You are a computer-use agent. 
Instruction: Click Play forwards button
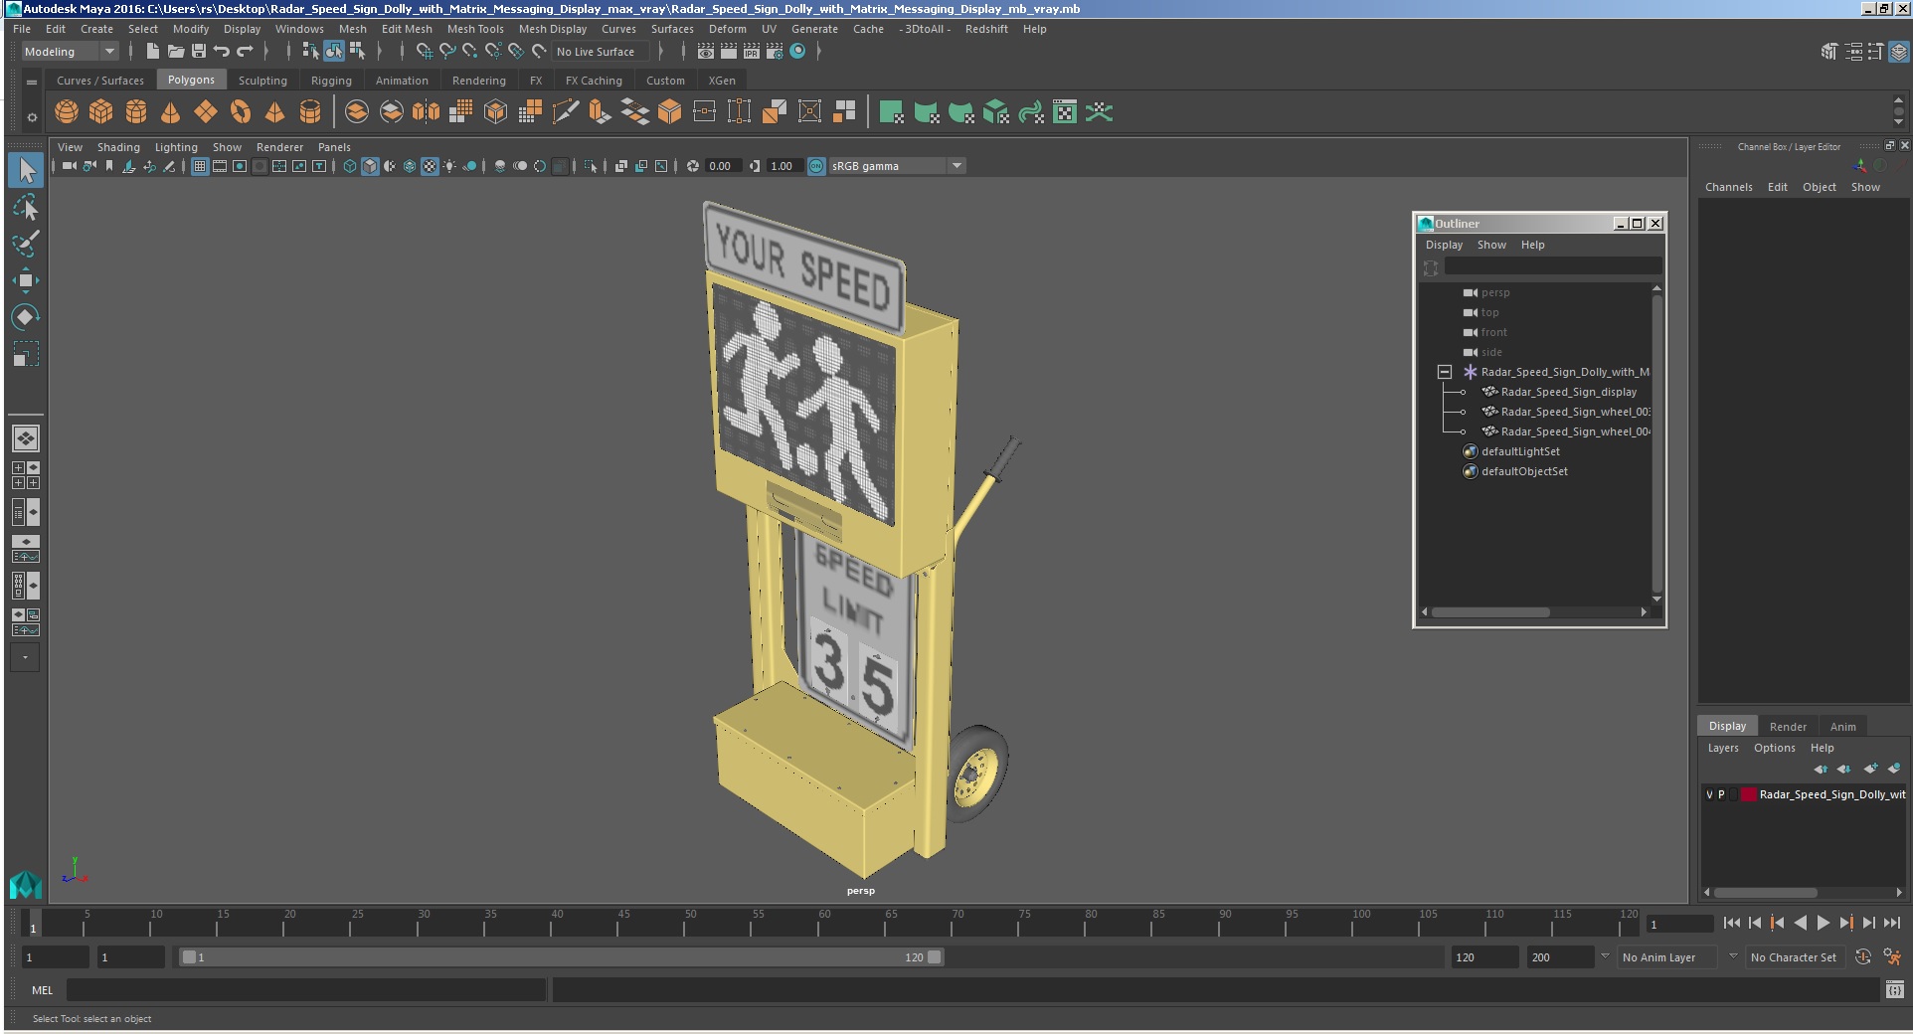tap(1823, 923)
